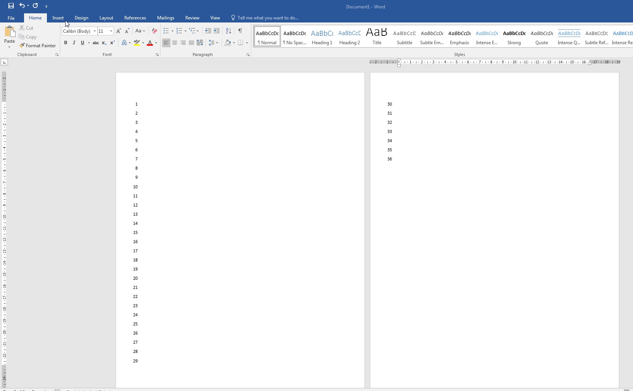The image size is (633, 391).
Task: Click the tab stop selector beside the ruler
Action: (x=4, y=62)
